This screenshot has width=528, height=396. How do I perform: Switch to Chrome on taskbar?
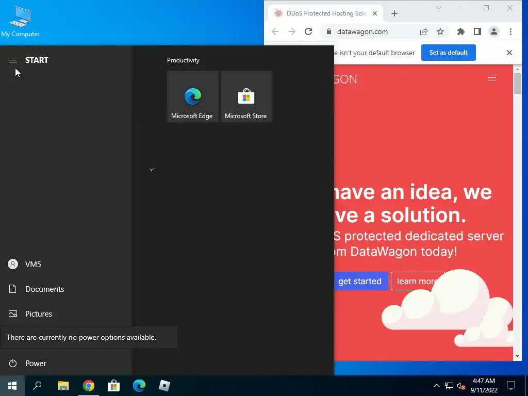[89, 386]
